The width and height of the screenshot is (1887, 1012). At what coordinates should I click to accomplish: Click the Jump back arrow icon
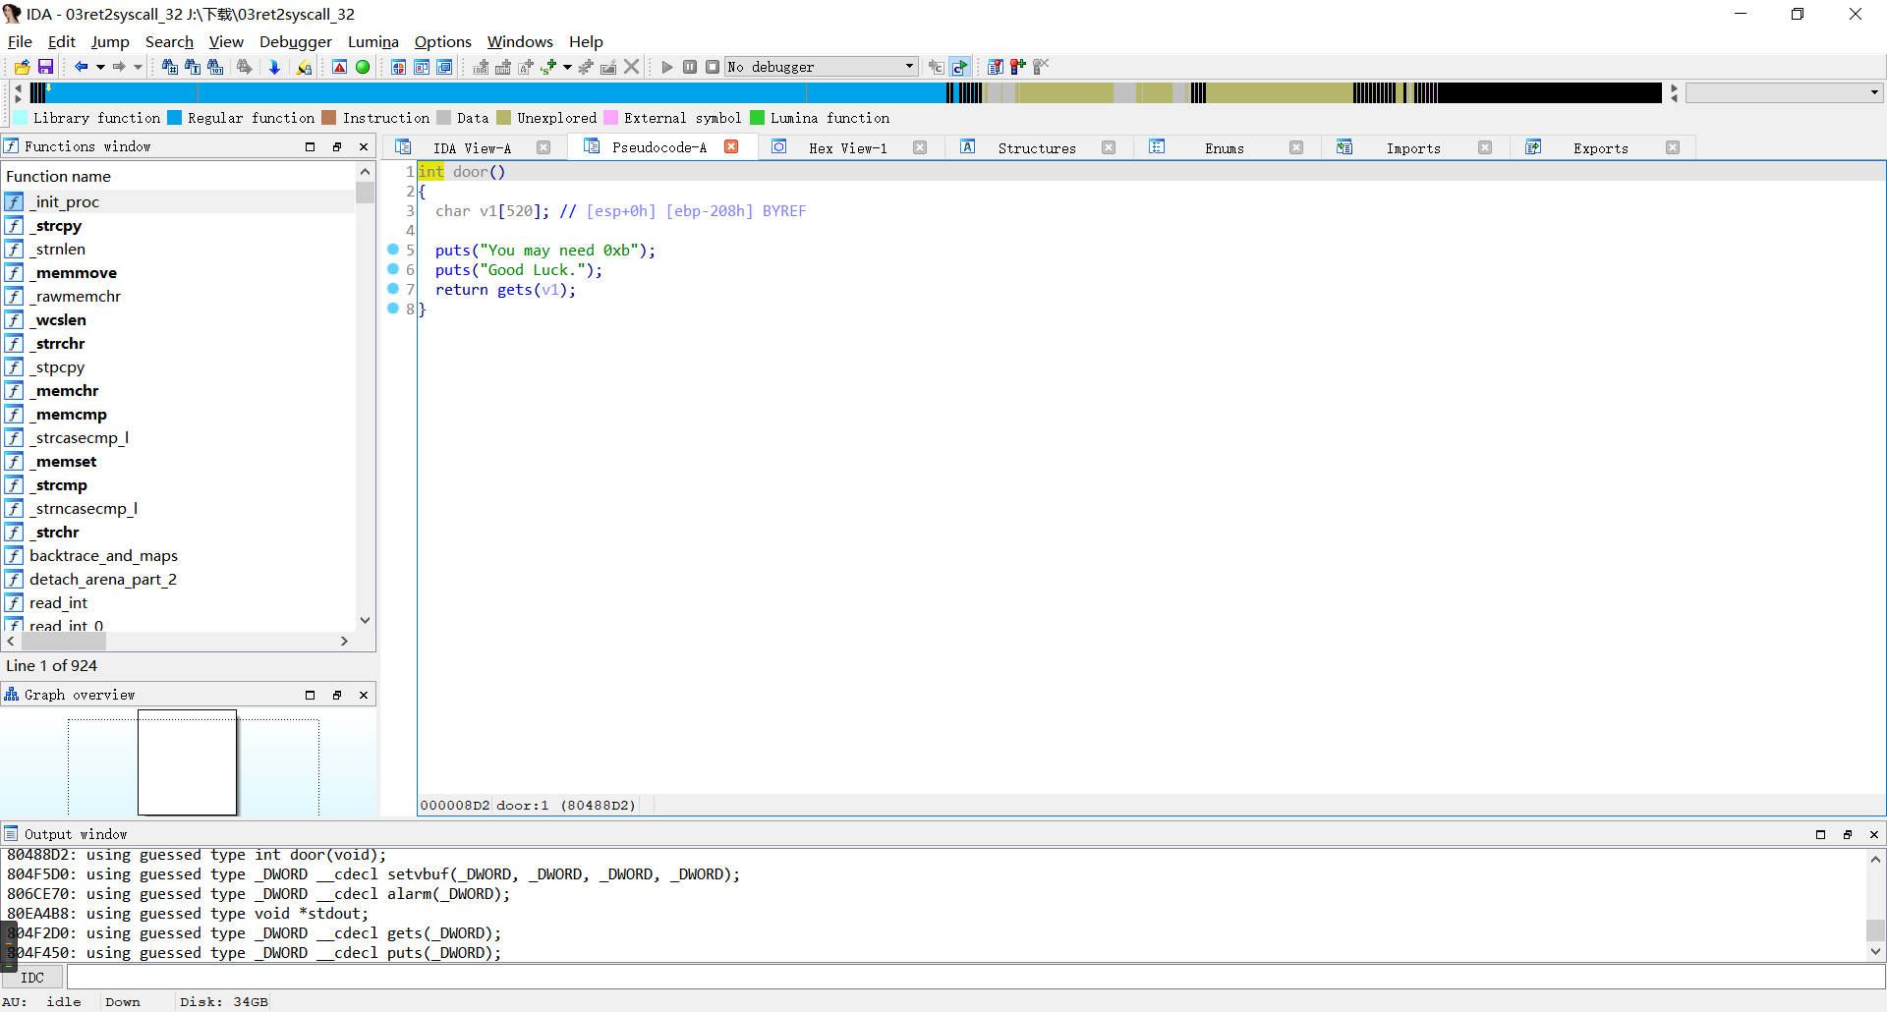tap(81, 67)
